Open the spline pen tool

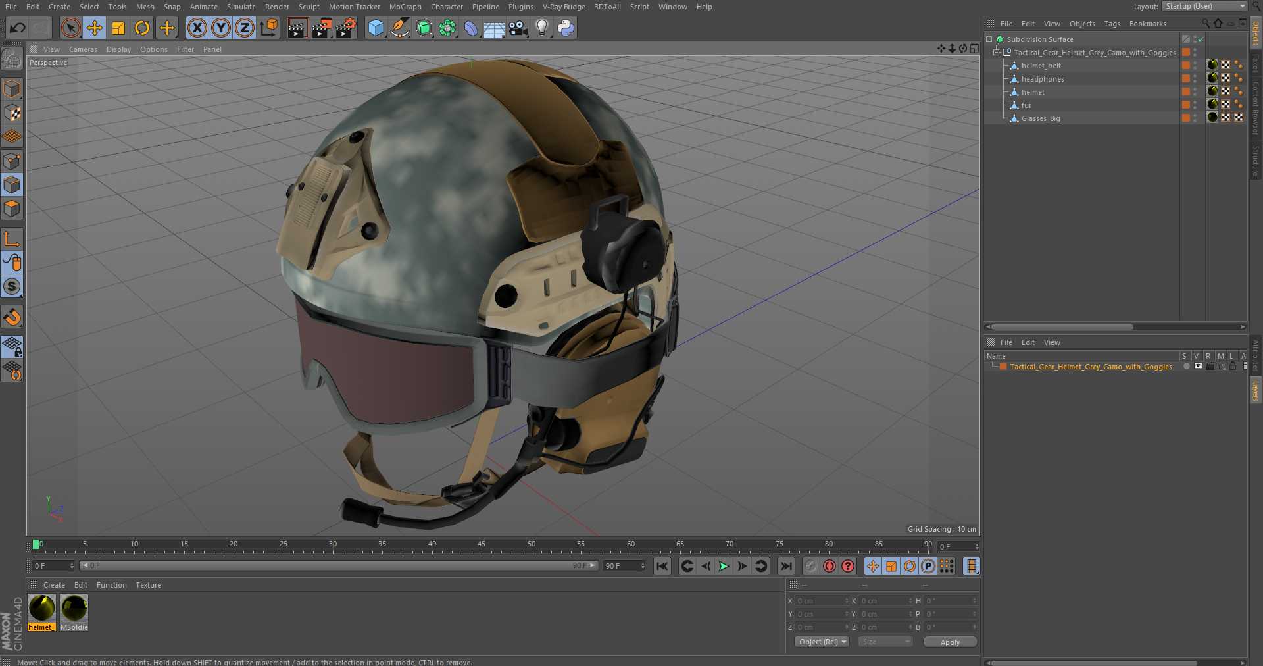point(399,28)
